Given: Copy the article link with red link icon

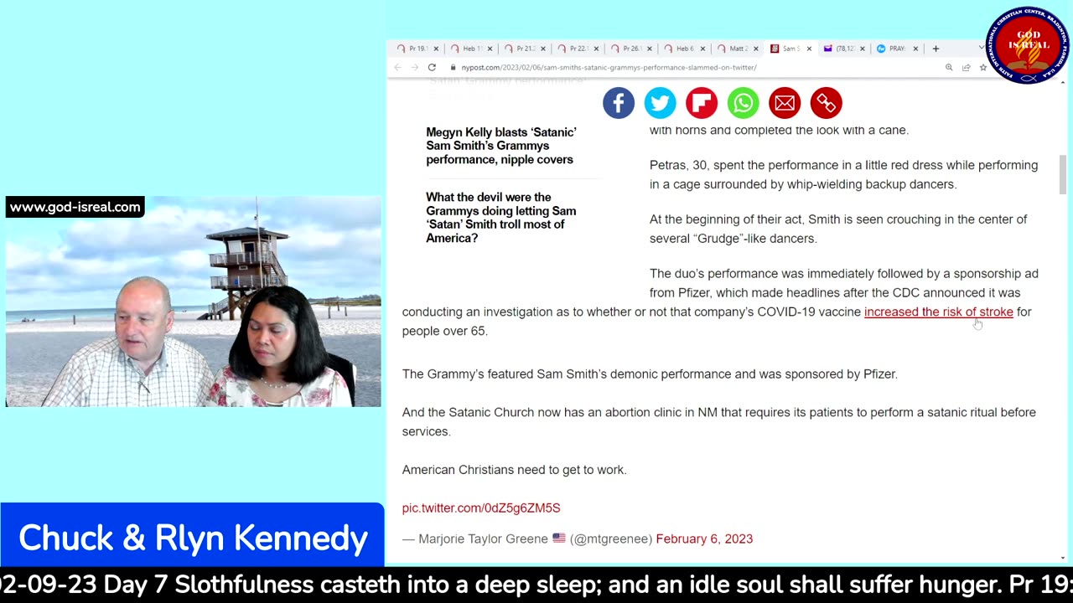Looking at the screenshot, I should [x=826, y=103].
